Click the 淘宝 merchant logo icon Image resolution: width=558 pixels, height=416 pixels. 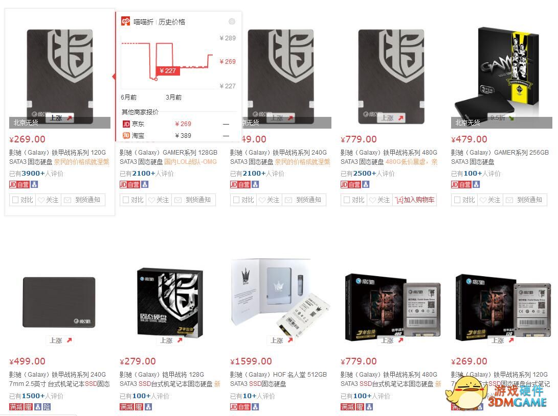126,135
